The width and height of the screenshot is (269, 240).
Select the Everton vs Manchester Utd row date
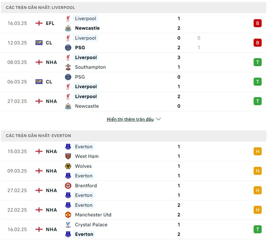click(17, 210)
